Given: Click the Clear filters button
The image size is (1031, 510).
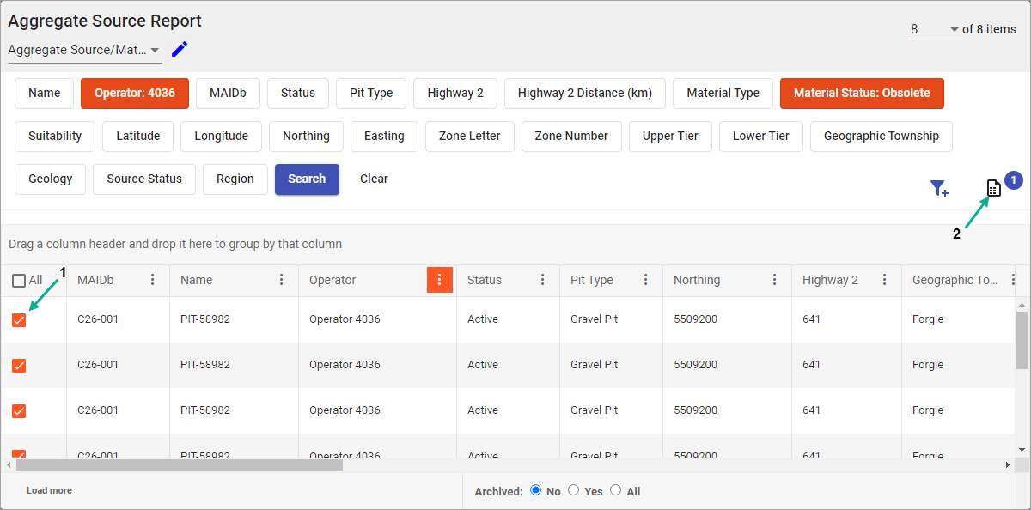Looking at the screenshot, I should click(x=374, y=179).
